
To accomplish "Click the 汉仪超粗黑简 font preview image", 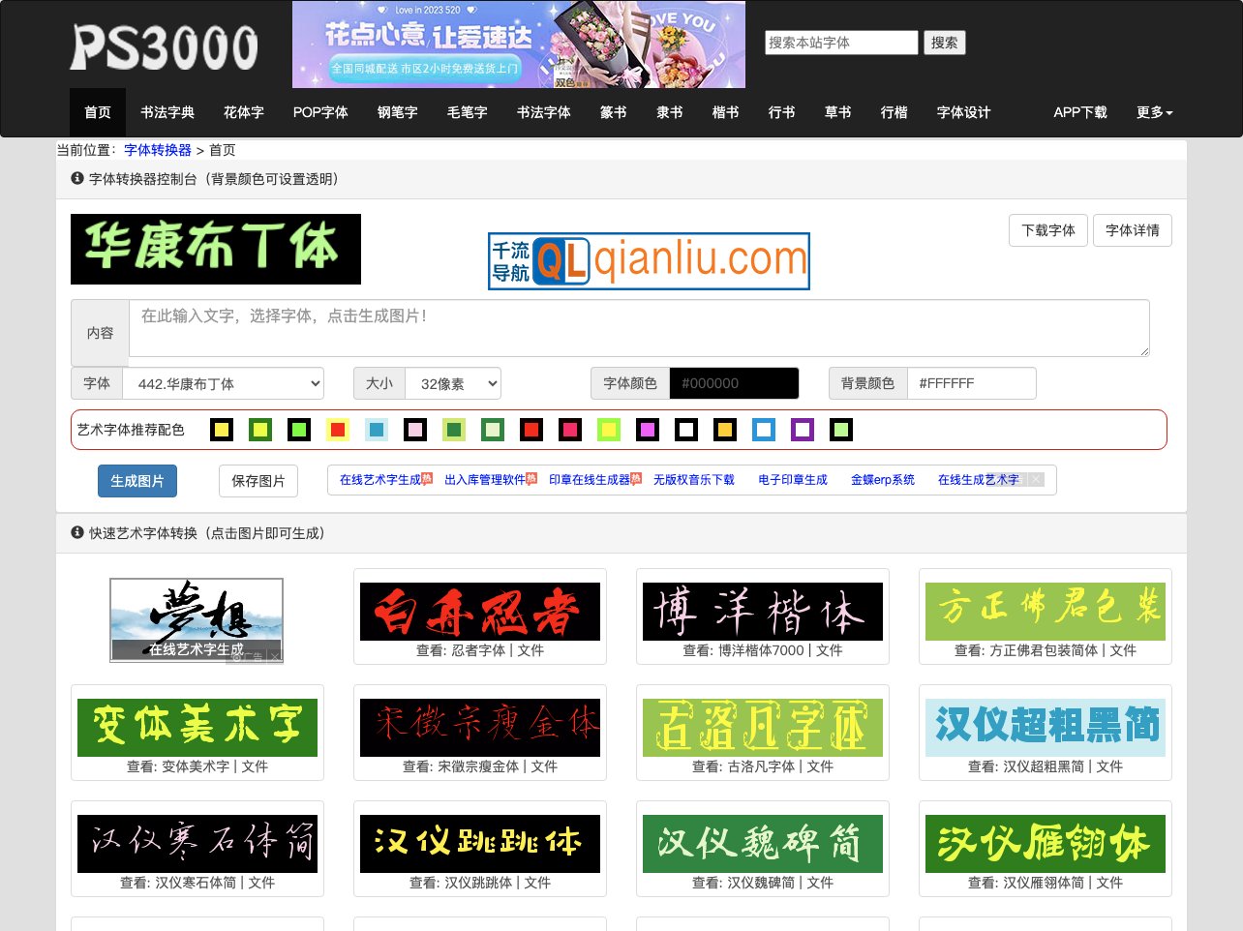I will (1045, 727).
